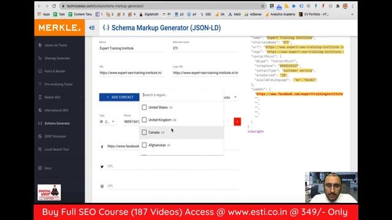This screenshot has width=392, height=220.
Task: Bookmark this page with the star icon
Action: click(x=263, y=6)
